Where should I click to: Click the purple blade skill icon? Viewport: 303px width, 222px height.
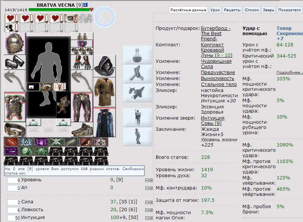tap(11, 151)
